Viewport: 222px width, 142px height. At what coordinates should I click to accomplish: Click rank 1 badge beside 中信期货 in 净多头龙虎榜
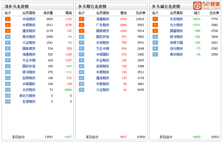(8, 19)
